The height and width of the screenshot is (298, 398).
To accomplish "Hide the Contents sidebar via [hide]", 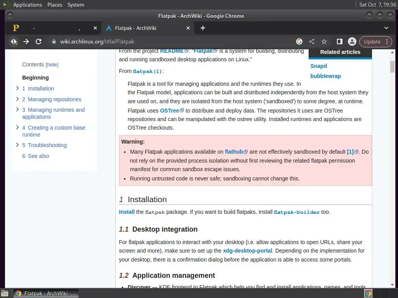I will click(x=52, y=65).
